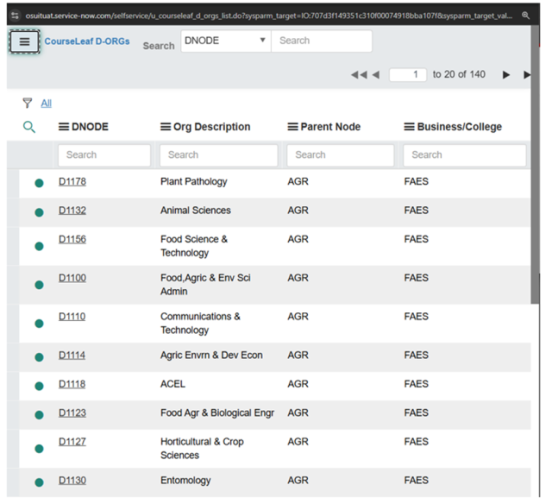Image resolution: width=552 pixels, height=504 pixels.
Task: Click green dot for Plant Pathology row
Action: coord(39,183)
